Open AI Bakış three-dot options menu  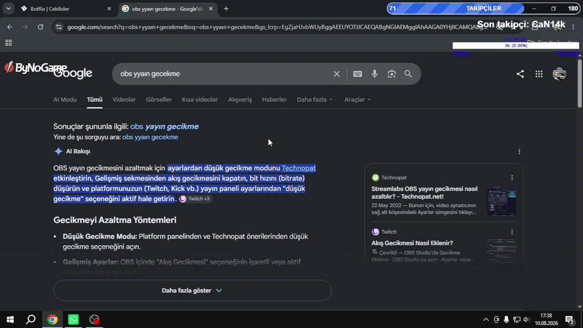click(519, 151)
